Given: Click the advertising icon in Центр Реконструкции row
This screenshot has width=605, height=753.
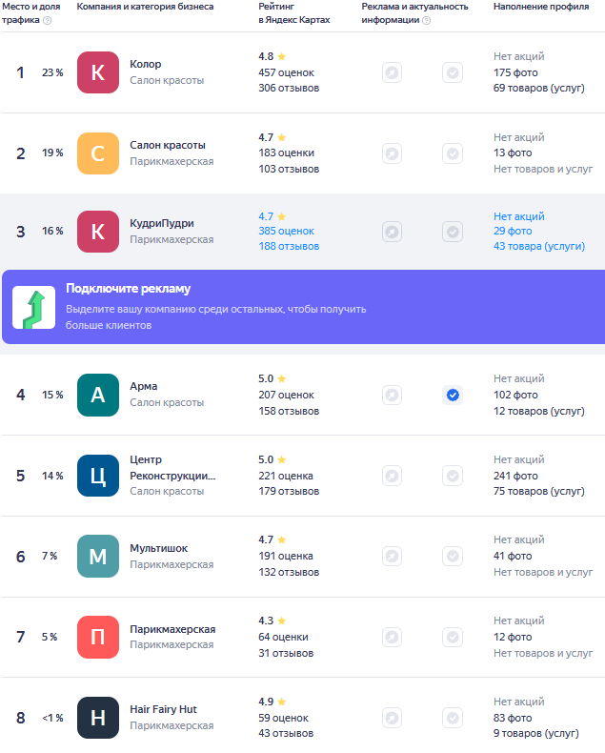Looking at the screenshot, I should [392, 476].
